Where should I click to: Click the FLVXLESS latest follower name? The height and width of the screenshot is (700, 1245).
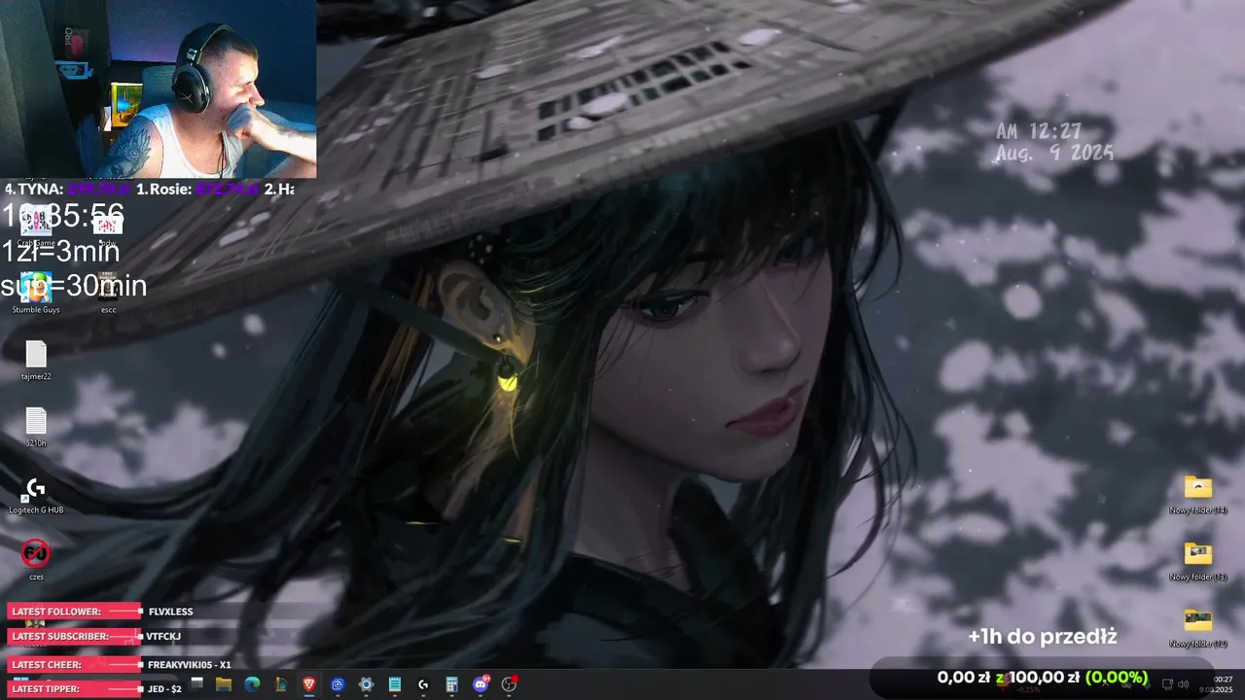pyautogui.click(x=171, y=612)
